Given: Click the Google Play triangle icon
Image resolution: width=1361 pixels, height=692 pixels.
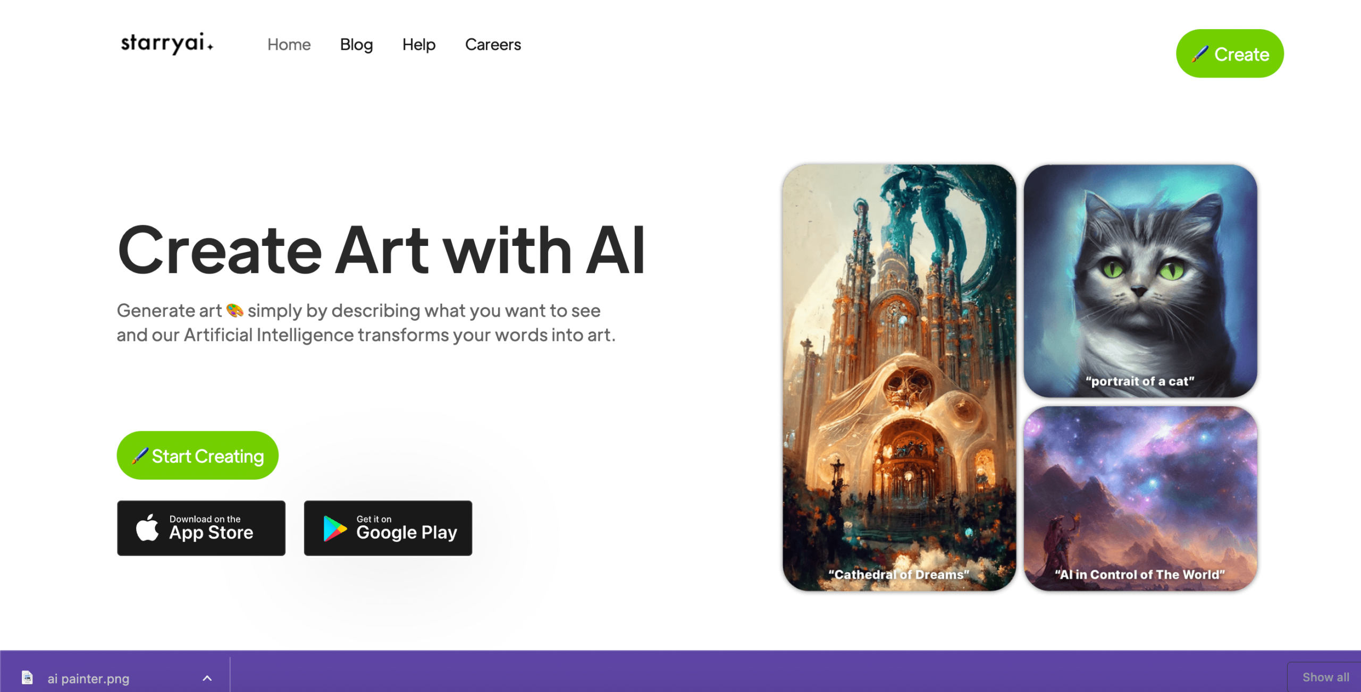Looking at the screenshot, I should [335, 528].
